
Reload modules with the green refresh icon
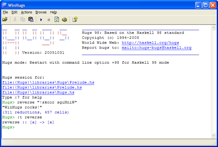57,19
